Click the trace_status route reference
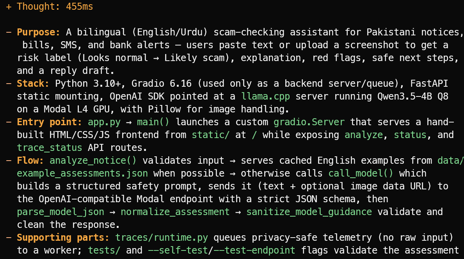This screenshot has width=464, height=259. (x=50, y=147)
